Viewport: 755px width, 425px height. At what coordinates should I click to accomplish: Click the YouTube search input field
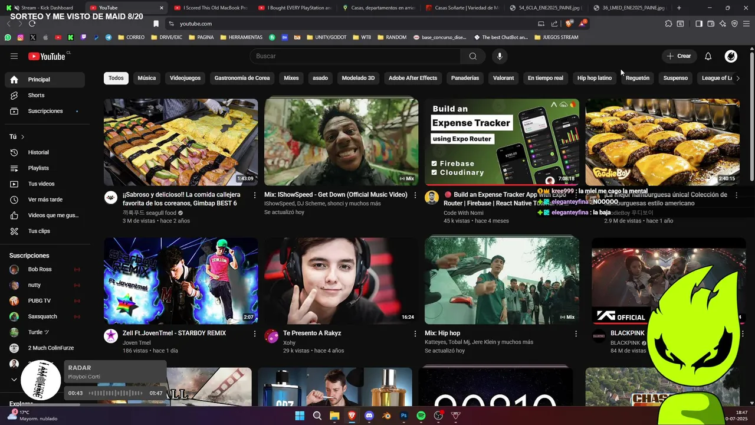(x=355, y=56)
